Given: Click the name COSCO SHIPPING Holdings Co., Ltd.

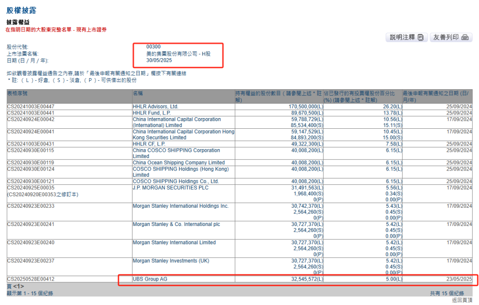Looking at the screenshot, I should tap(176, 182).
